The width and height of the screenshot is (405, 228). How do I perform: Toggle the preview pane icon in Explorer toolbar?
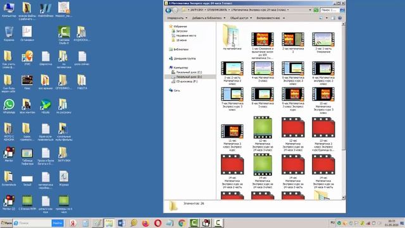(333, 18)
